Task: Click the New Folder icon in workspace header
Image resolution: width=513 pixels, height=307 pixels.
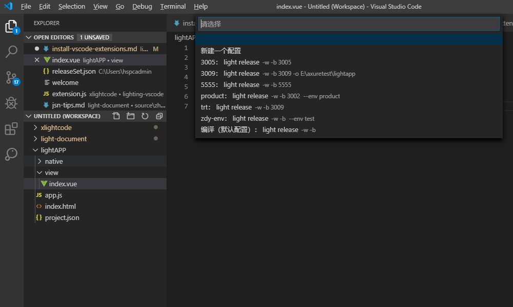Action: coord(131,116)
